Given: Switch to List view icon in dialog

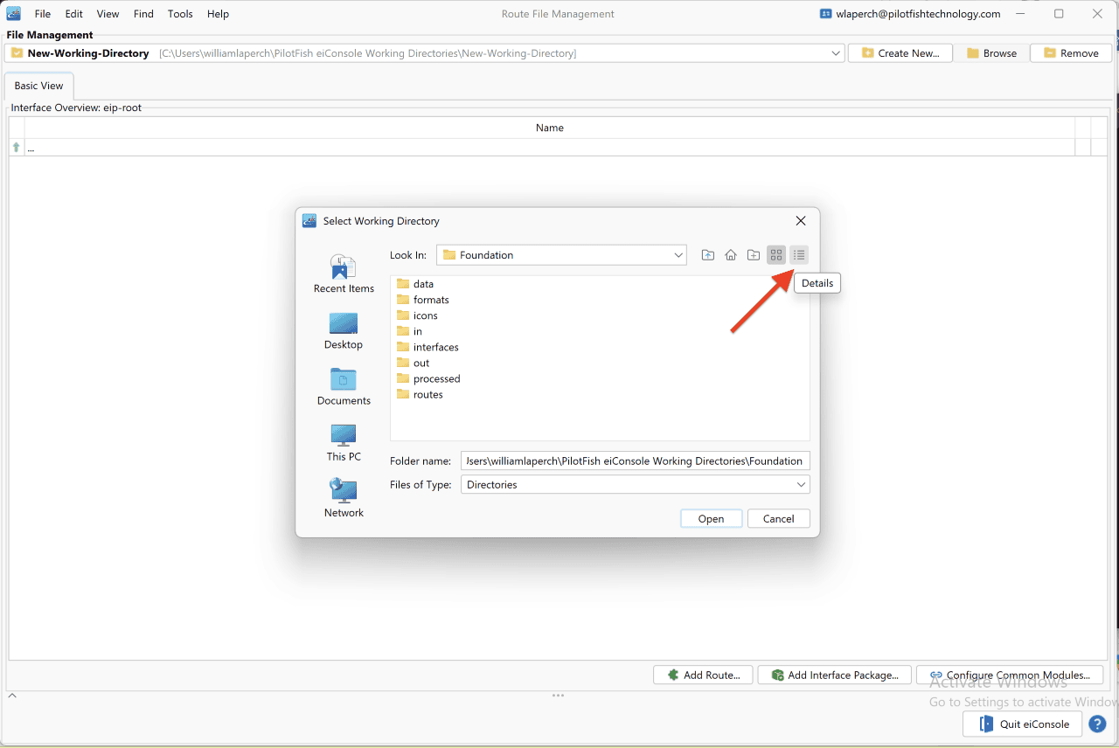Looking at the screenshot, I should (x=776, y=255).
